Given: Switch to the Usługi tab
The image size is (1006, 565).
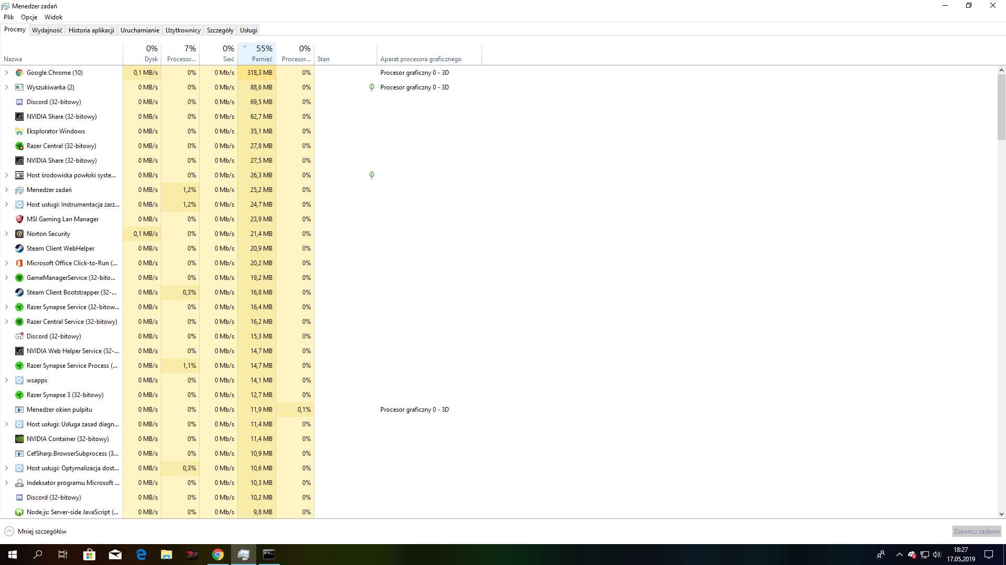Looking at the screenshot, I should (x=248, y=30).
